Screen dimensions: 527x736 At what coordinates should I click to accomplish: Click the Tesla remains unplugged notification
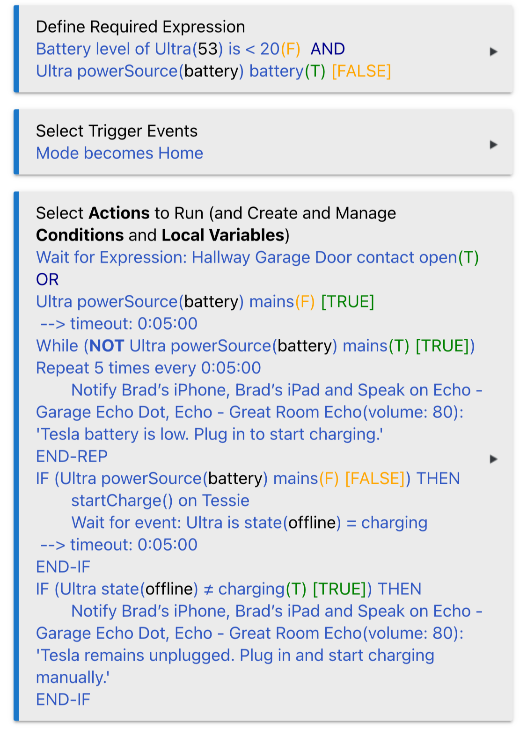[x=259, y=644]
